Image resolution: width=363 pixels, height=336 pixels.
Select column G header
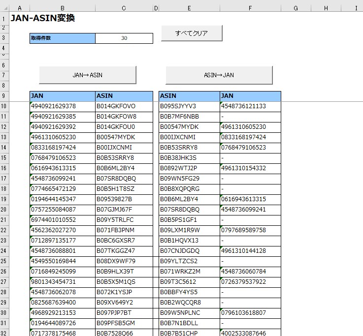296,8
